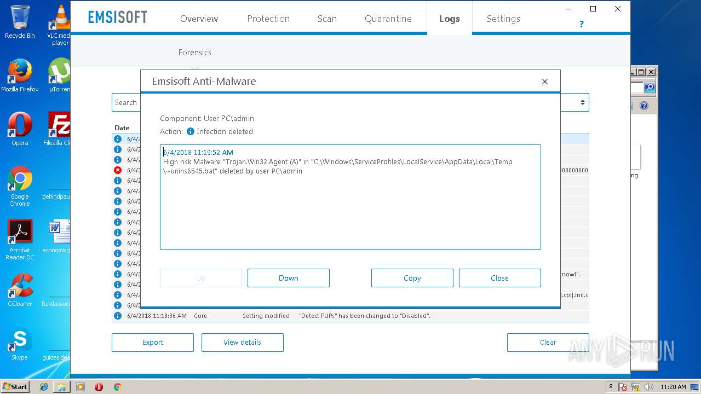Screen dimensions: 701x394
Task: Click the Start button
Action: [15, 387]
